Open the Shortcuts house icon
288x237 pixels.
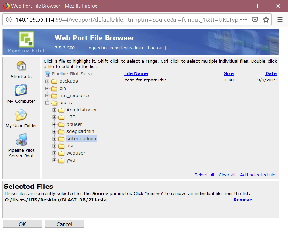point(21,66)
